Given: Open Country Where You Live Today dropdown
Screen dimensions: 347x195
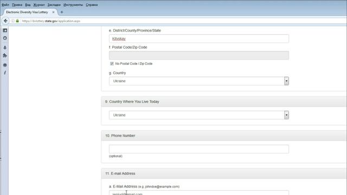Looking at the screenshot, I should point(199,115).
